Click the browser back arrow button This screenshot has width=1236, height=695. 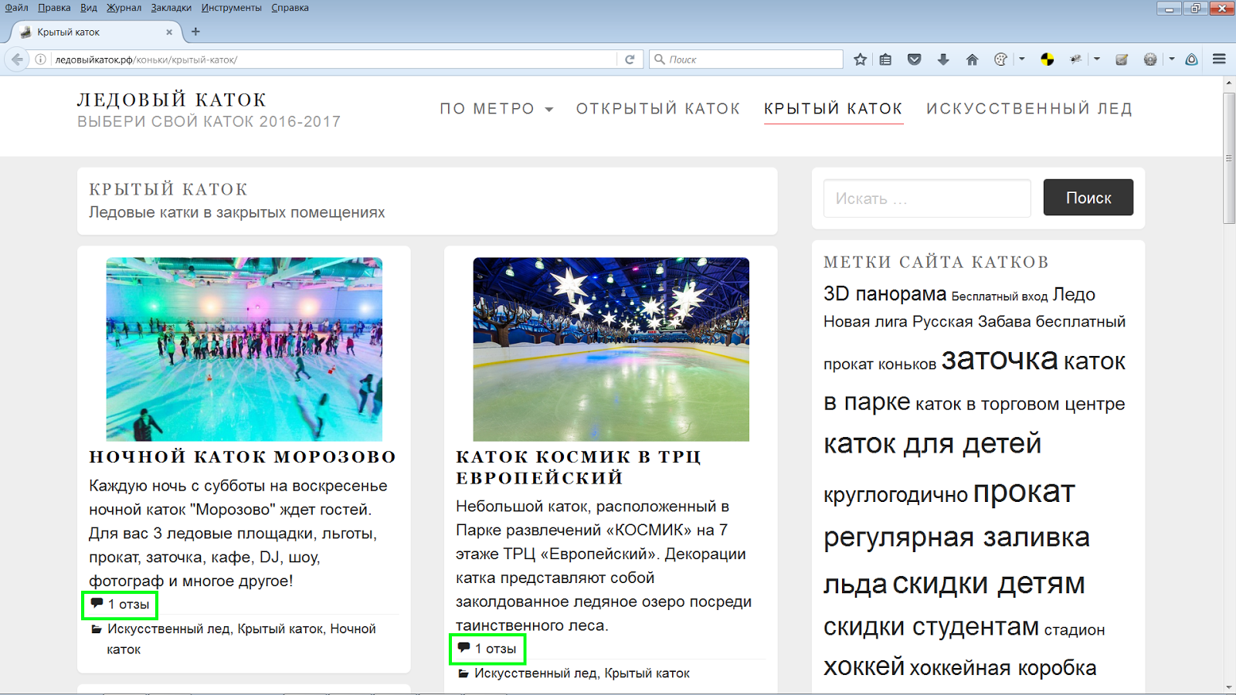tap(17, 59)
